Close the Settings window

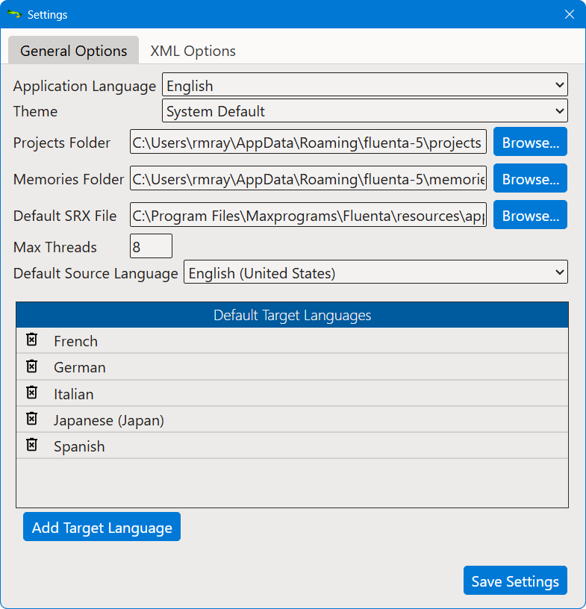pos(570,14)
